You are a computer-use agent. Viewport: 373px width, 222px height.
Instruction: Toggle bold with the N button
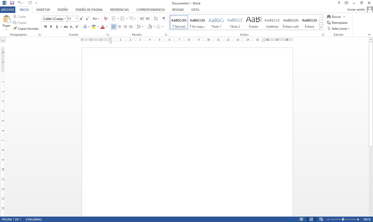[46, 27]
